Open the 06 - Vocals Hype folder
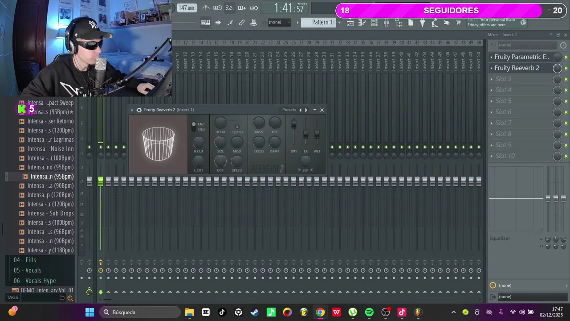The width and height of the screenshot is (570, 321). pyautogui.click(x=35, y=280)
